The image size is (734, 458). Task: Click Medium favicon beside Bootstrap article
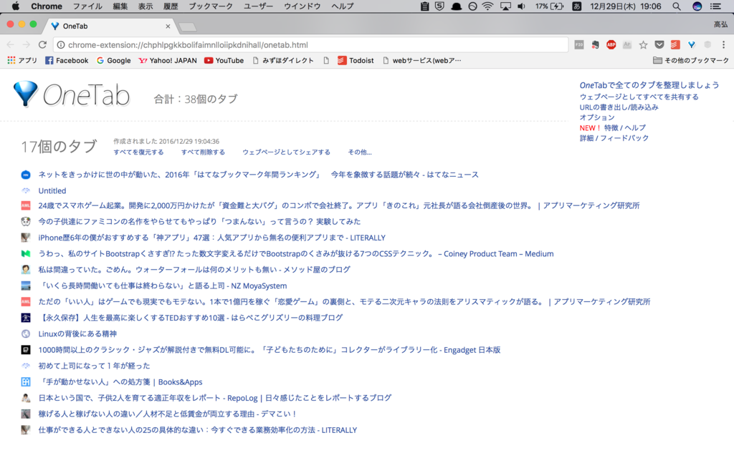point(26,254)
